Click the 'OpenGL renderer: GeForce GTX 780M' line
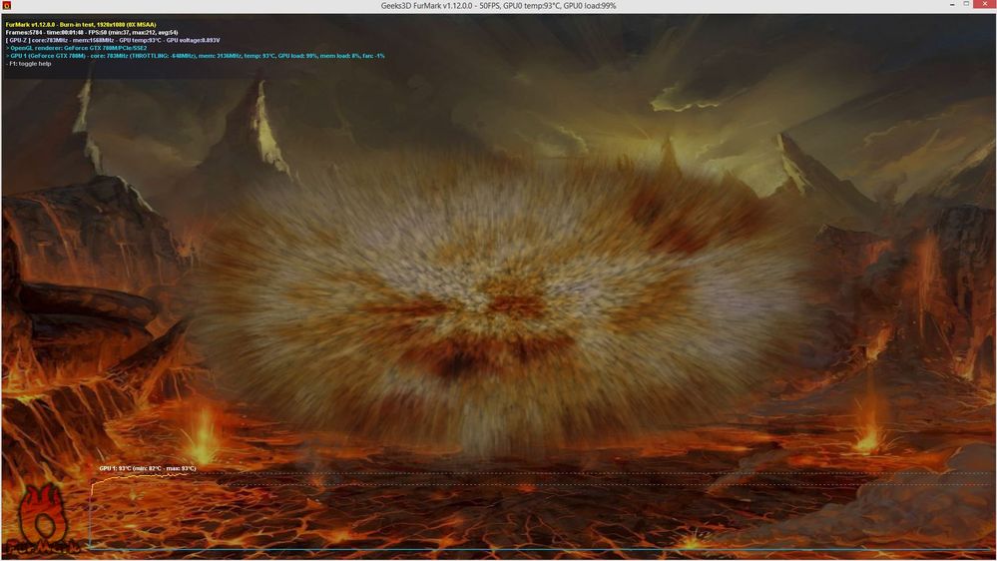This screenshot has width=997, height=561. [76, 48]
